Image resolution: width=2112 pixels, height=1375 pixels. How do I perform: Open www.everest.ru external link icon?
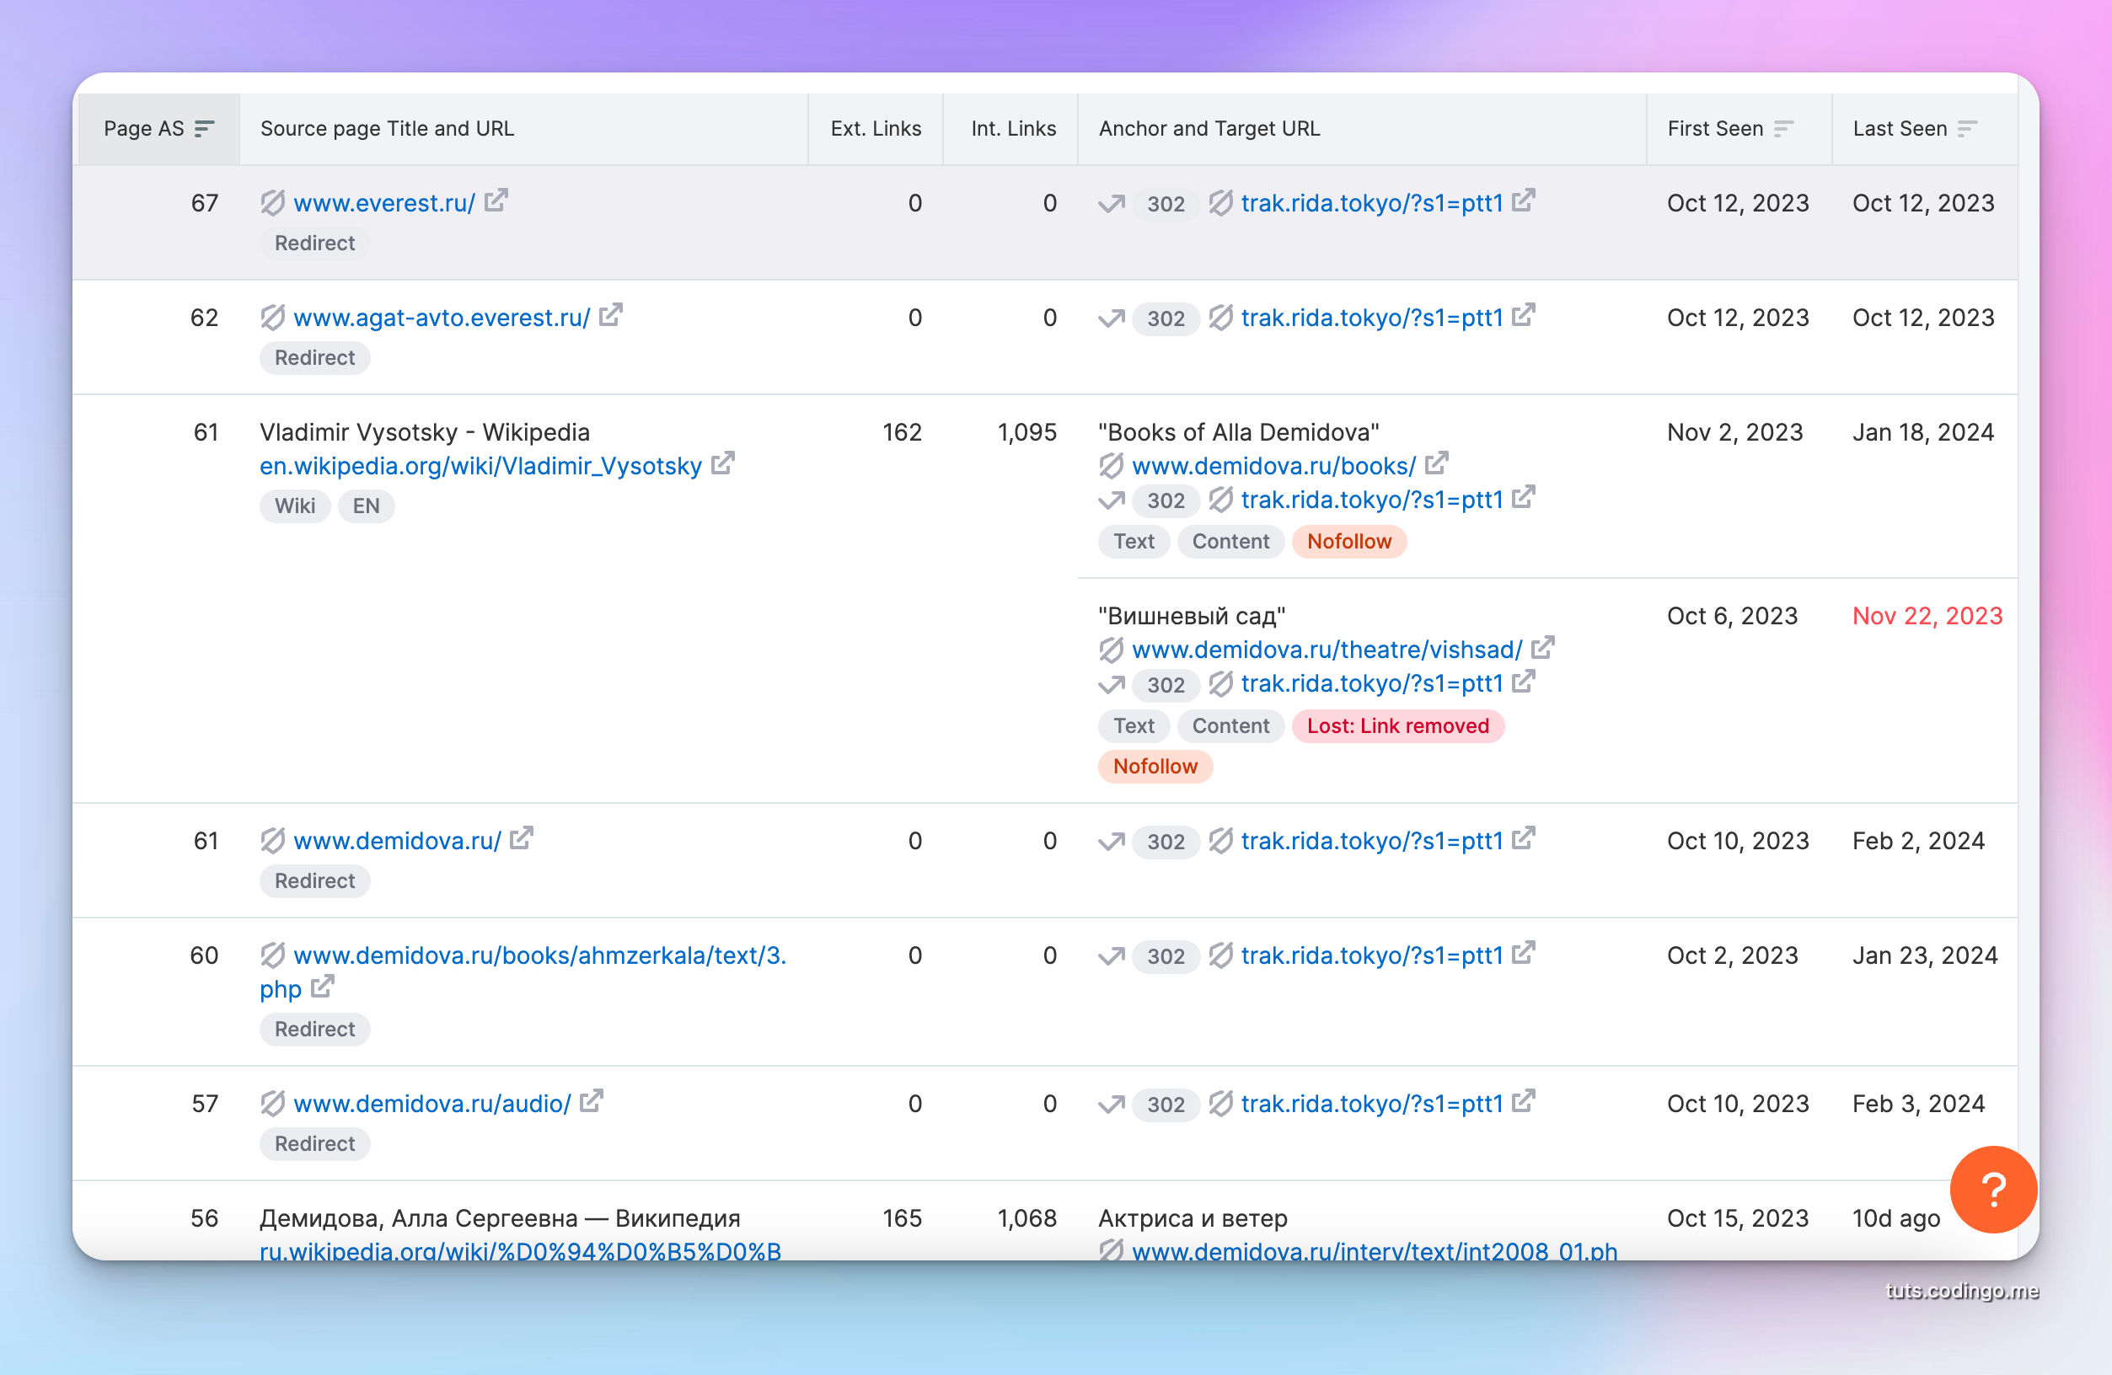[497, 201]
